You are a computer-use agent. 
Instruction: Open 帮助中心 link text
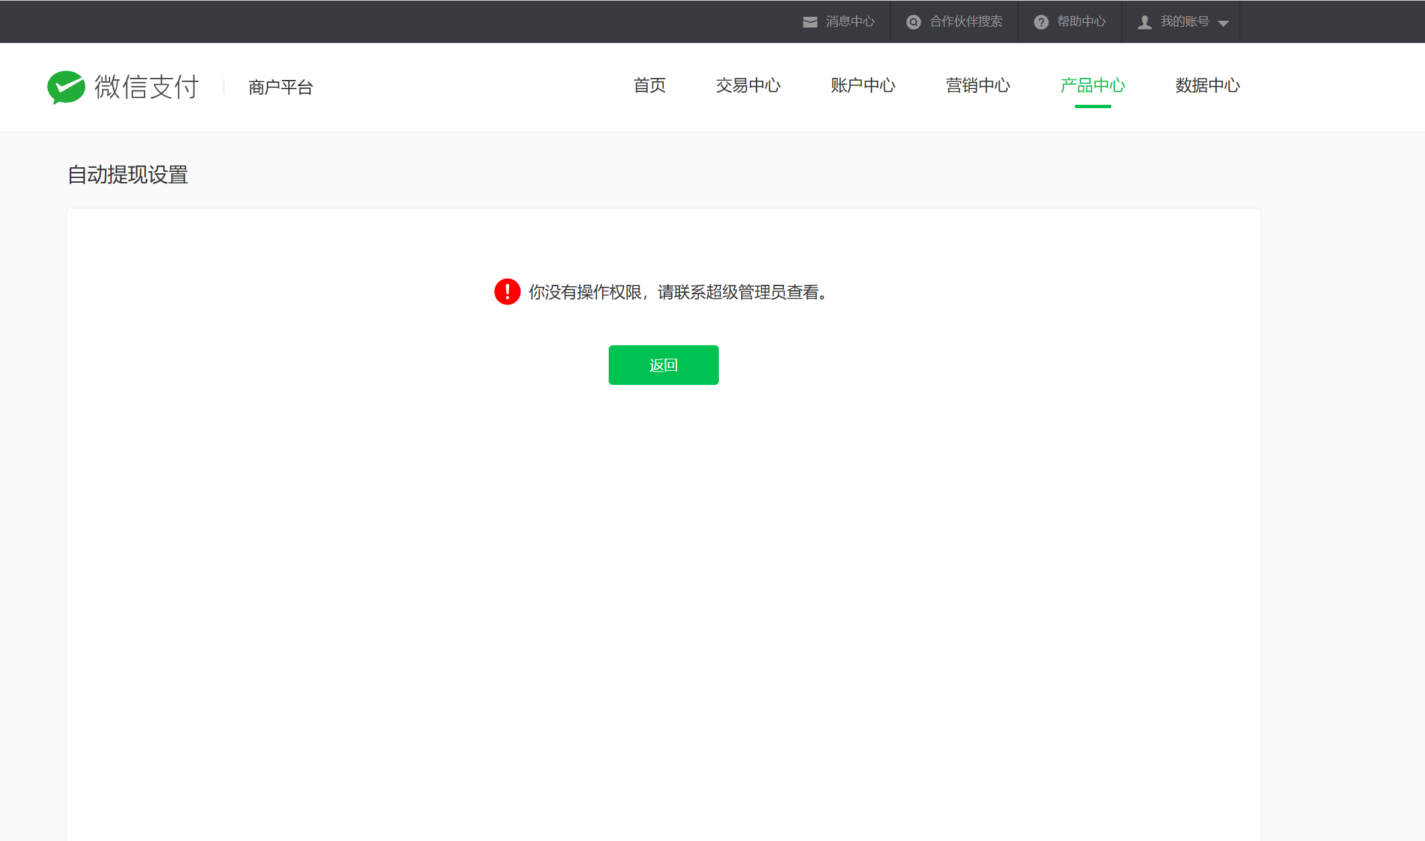click(x=1081, y=21)
